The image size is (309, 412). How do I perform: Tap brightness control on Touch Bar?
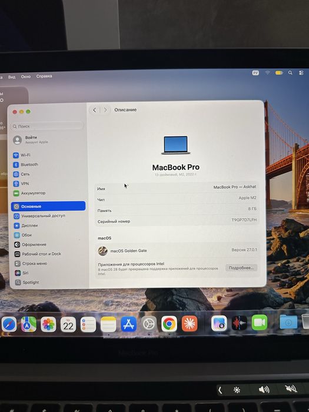[x=237, y=390]
